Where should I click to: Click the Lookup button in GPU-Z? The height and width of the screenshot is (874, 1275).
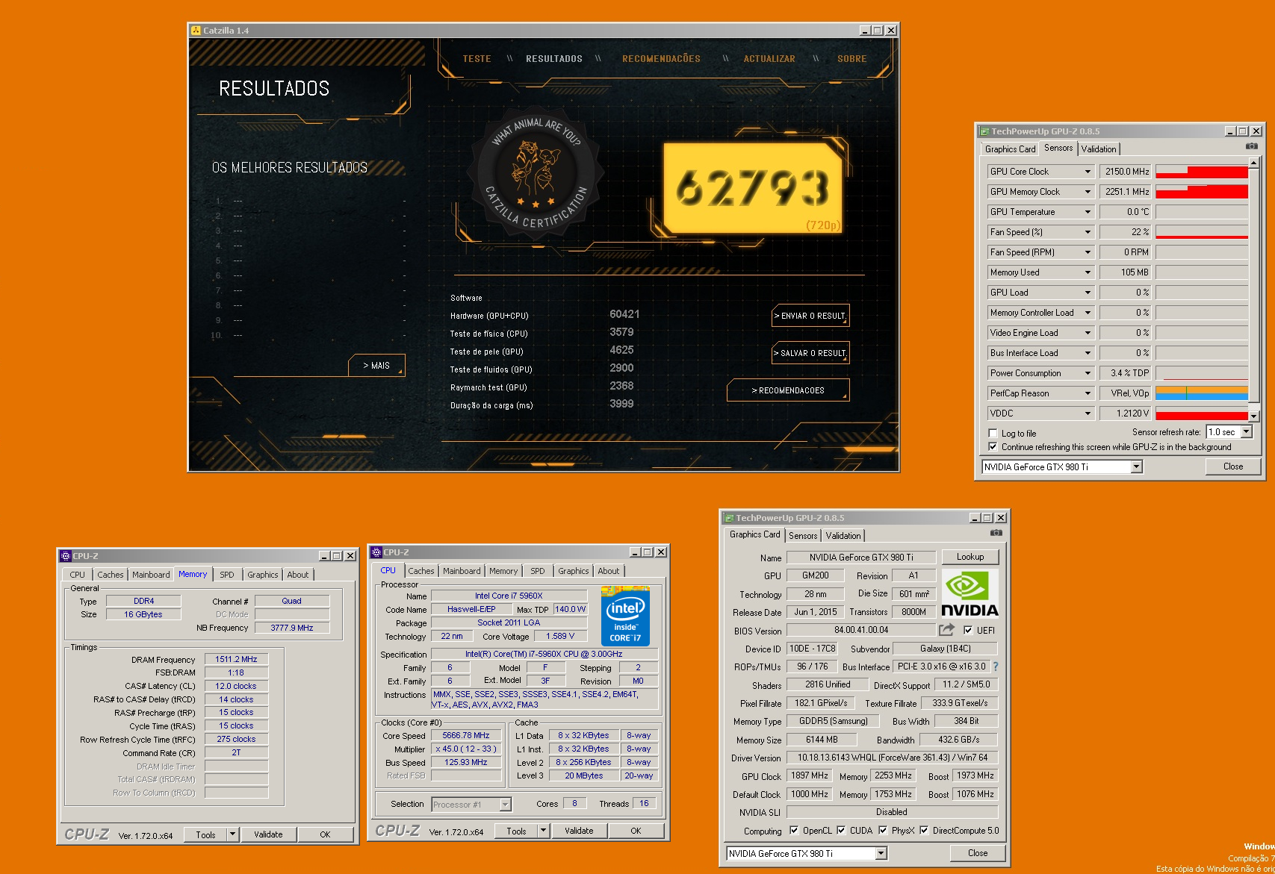pyautogui.click(x=970, y=557)
